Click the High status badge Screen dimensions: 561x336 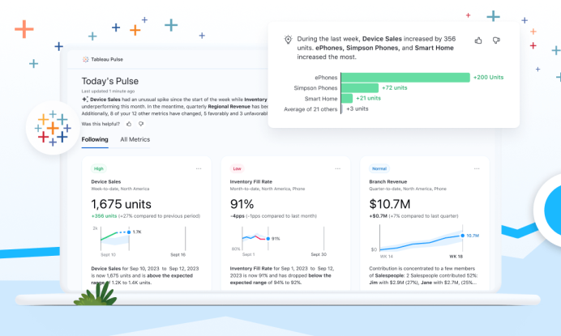pos(98,168)
